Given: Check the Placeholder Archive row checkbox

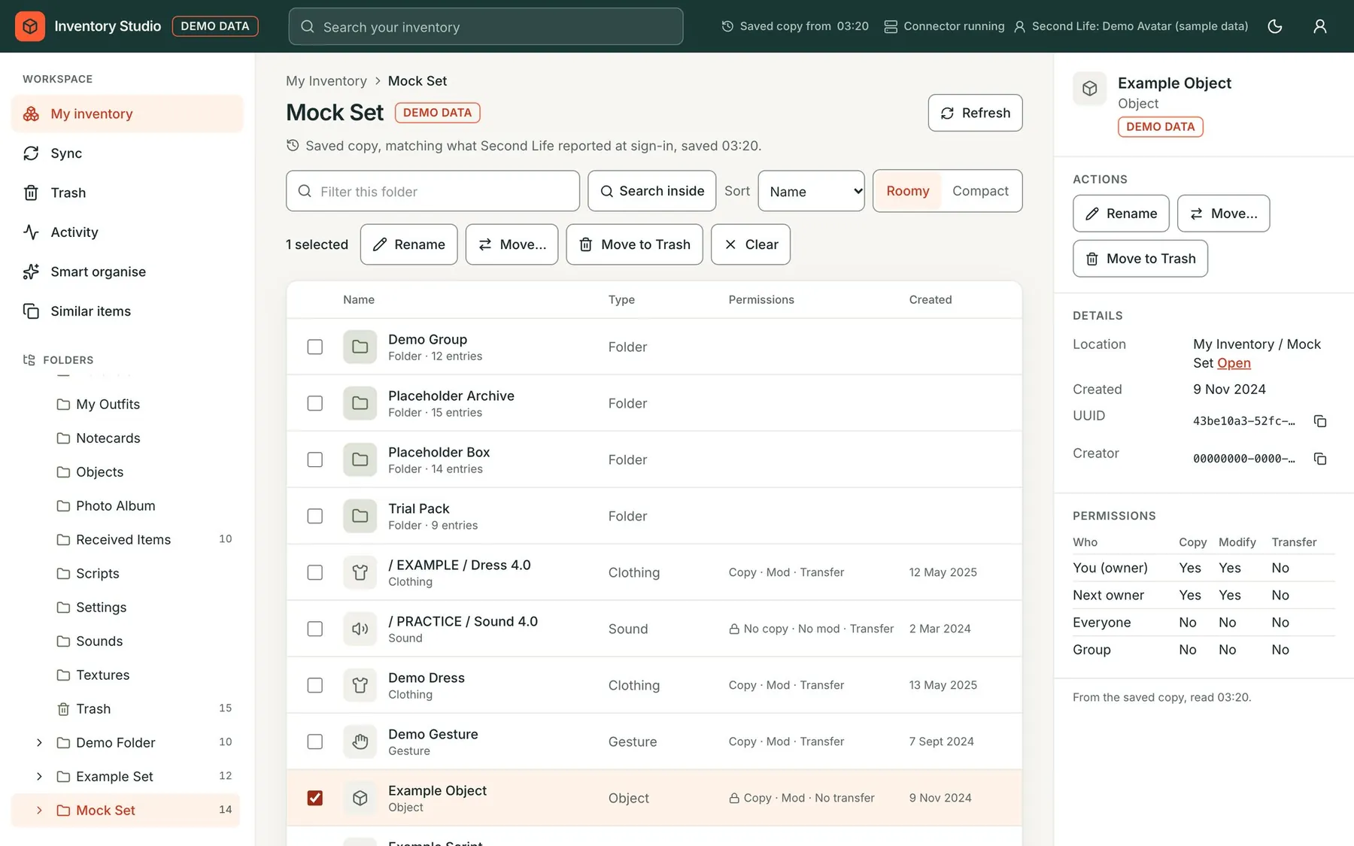Looking at the screenshot, I should coord(315,403).
